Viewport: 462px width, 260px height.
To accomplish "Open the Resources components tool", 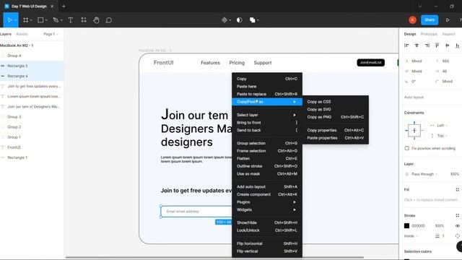I will pyautogui.click(x=84, y=20).
